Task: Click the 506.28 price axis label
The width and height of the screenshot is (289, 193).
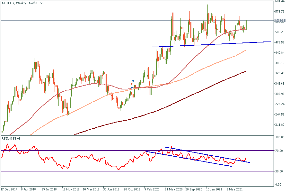Action: pos(280,32)
